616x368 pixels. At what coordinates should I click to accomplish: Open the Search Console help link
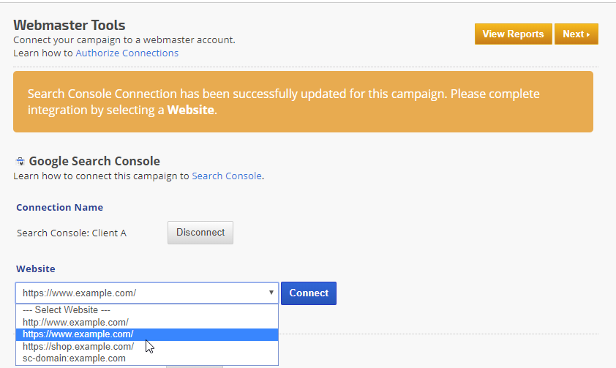coord(226,176)
